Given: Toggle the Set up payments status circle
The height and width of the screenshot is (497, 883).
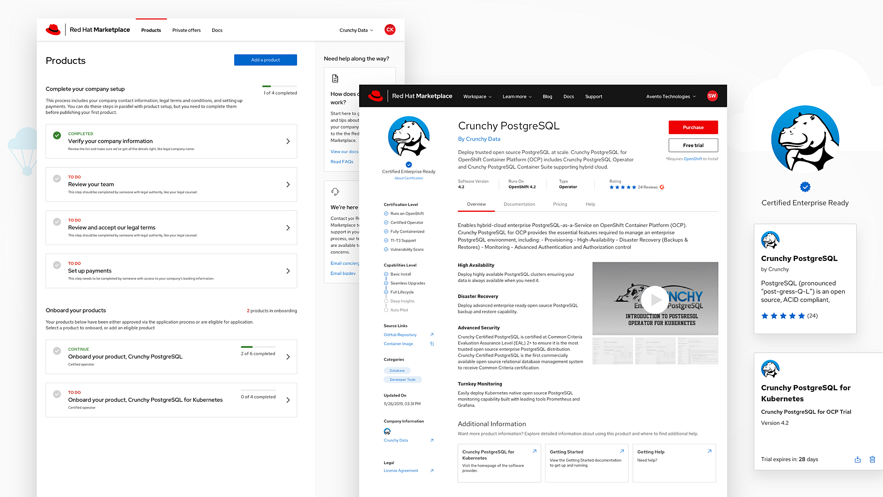Looking at the screenshot, I should (x=57, y=265).
